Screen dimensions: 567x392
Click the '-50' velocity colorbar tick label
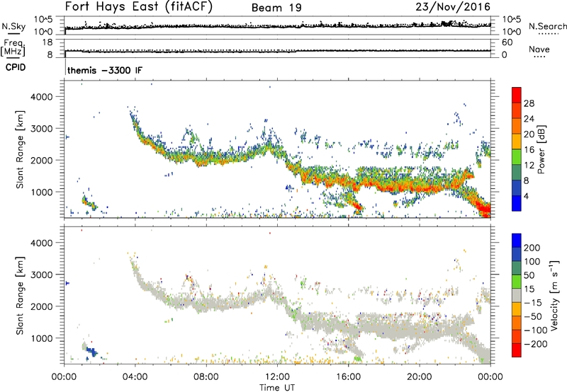(533, 316)
